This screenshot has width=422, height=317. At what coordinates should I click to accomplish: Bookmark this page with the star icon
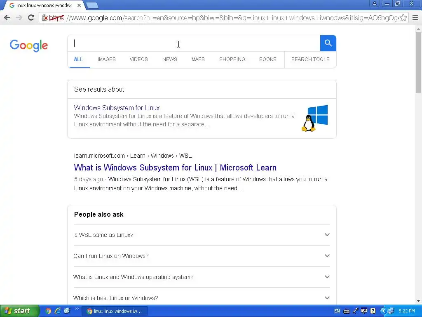pos(403,18)
